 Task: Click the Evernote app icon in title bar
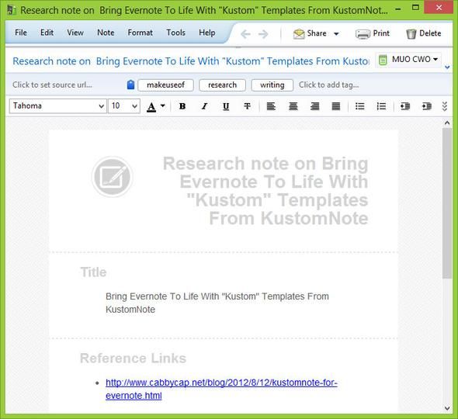pos(12,10)
